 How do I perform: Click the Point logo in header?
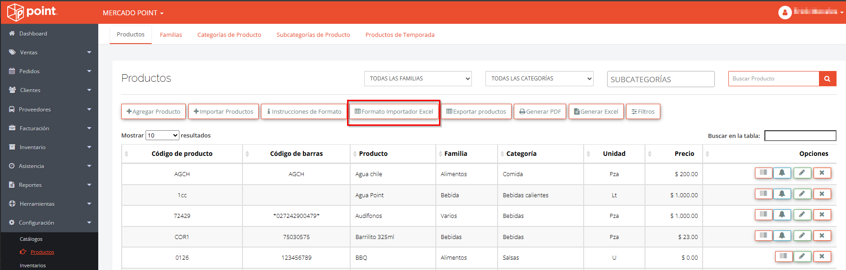pos(32,12)
